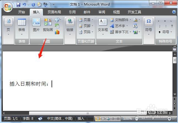Click the date and time icon in text group

[135, 26]
